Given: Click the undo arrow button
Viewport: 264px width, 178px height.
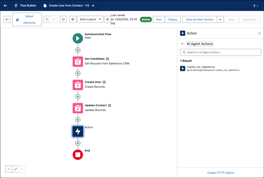Looking at the screenshot, I should (x=47, y=20).
